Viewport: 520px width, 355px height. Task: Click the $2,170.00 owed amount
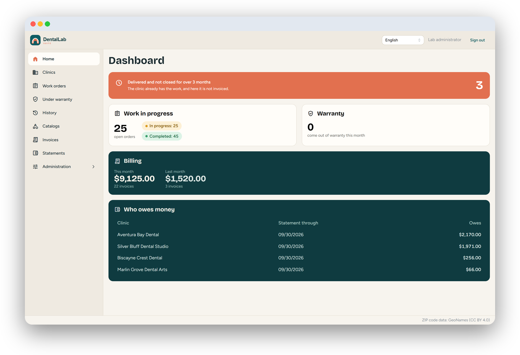coord(470,235)
